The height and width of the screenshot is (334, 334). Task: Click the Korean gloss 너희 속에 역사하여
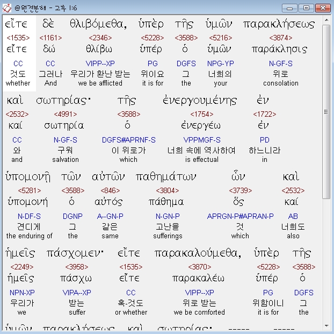201,150
